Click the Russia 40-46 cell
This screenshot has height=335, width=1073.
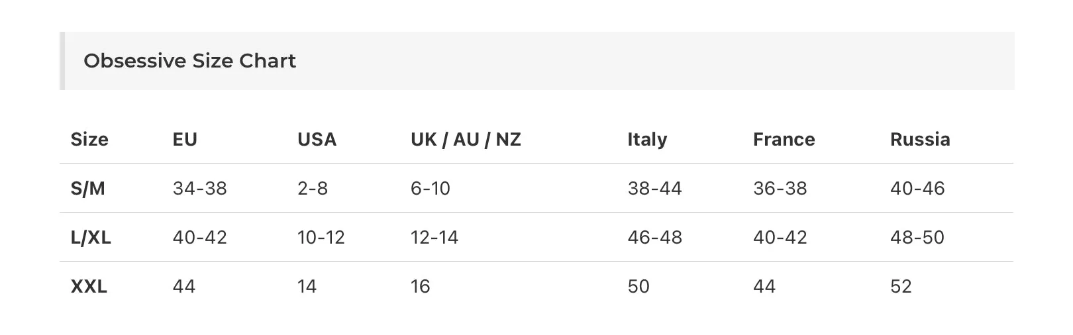[917, 189]
